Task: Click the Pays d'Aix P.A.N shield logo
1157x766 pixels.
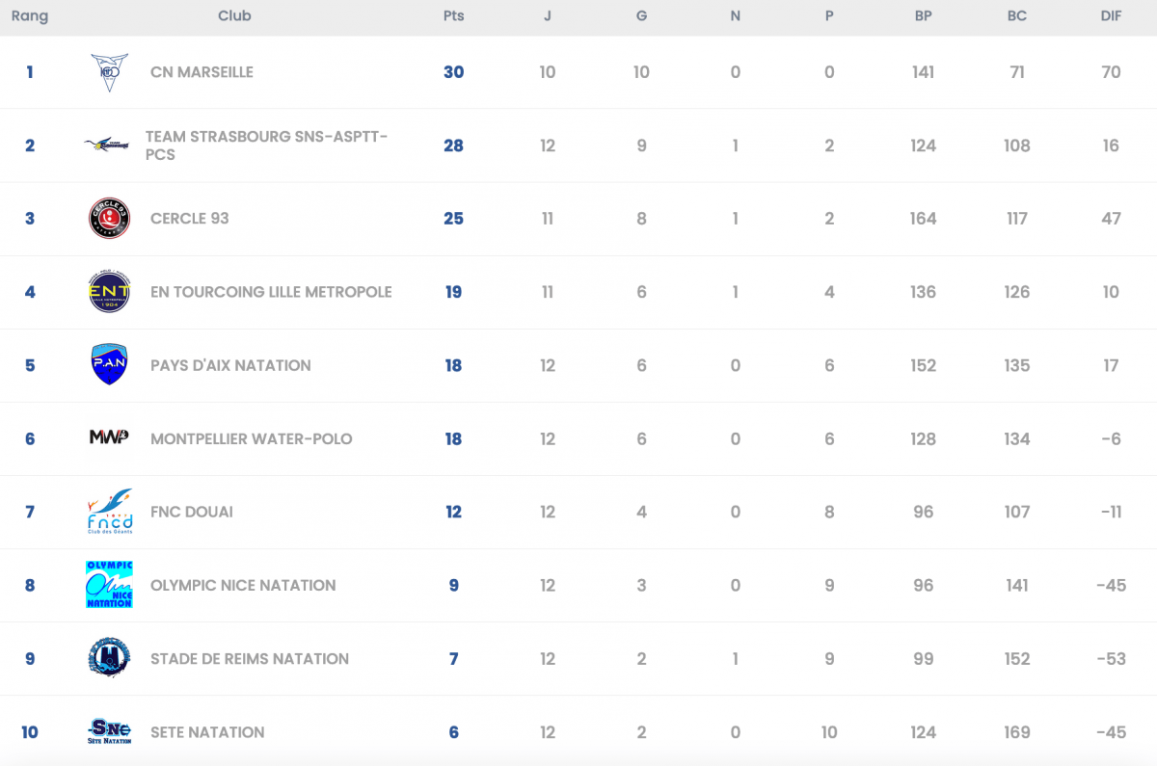Action: point(109,365)
